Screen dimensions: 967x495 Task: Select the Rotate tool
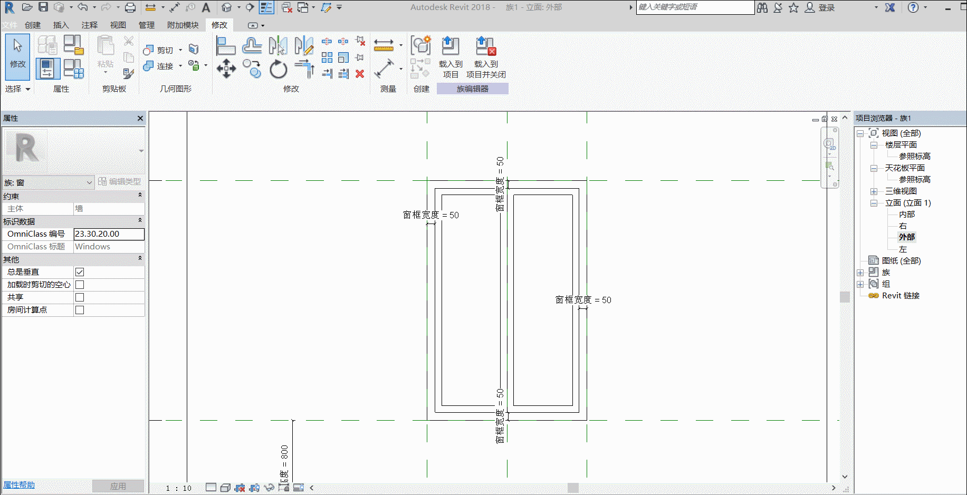coord(278,69)
